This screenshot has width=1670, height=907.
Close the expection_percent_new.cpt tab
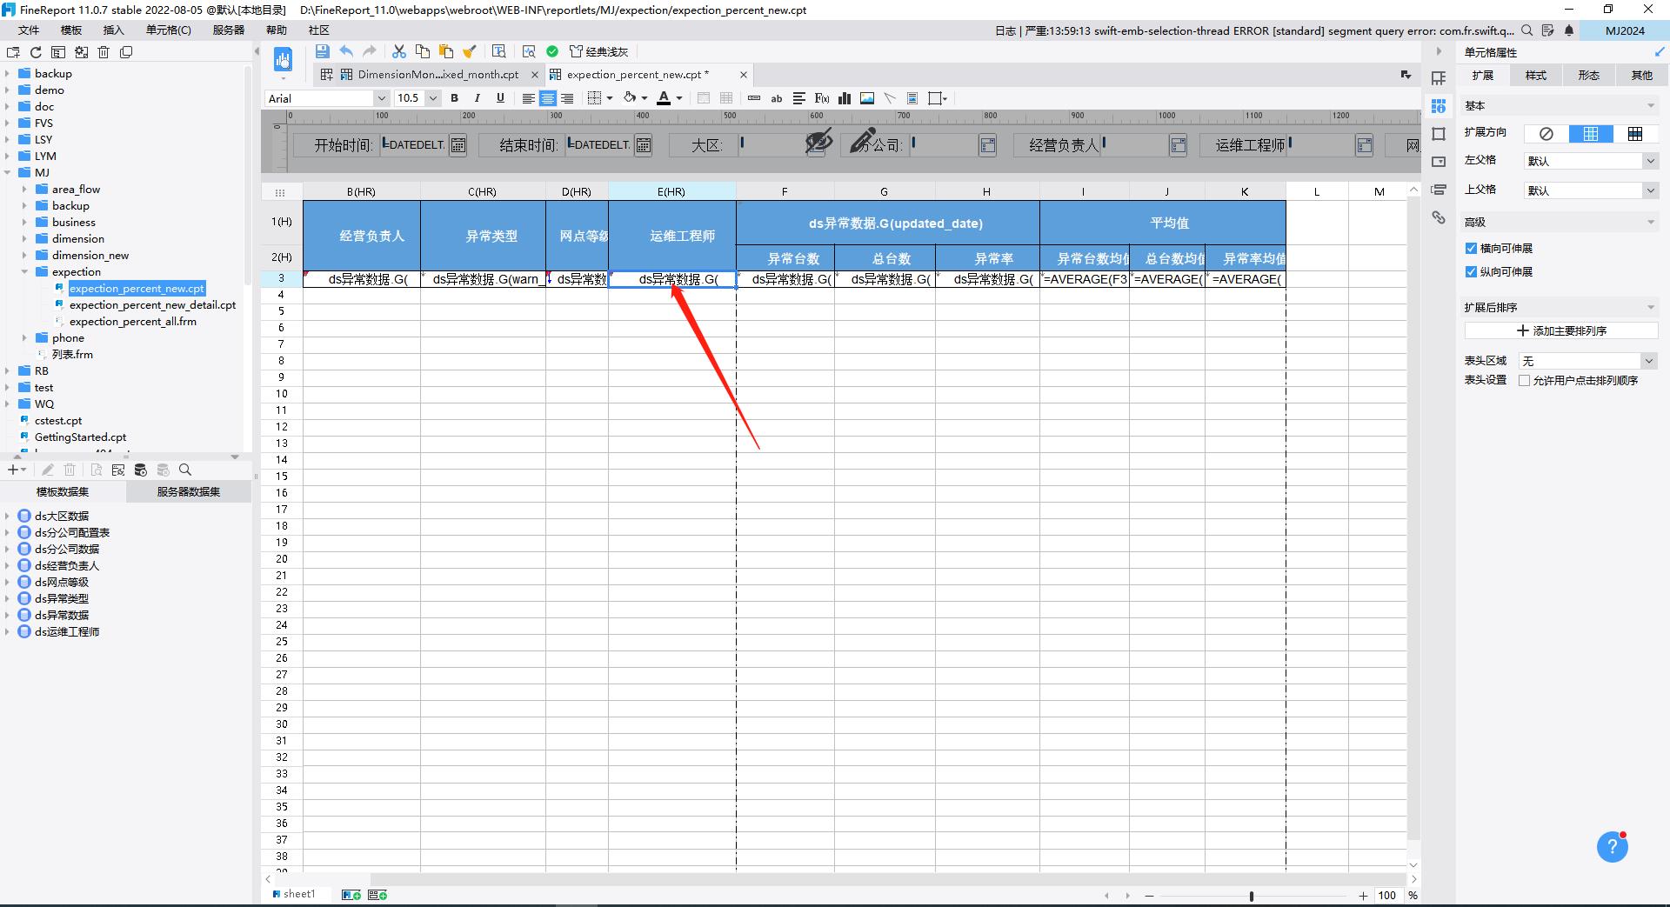[x=744, y=75]
